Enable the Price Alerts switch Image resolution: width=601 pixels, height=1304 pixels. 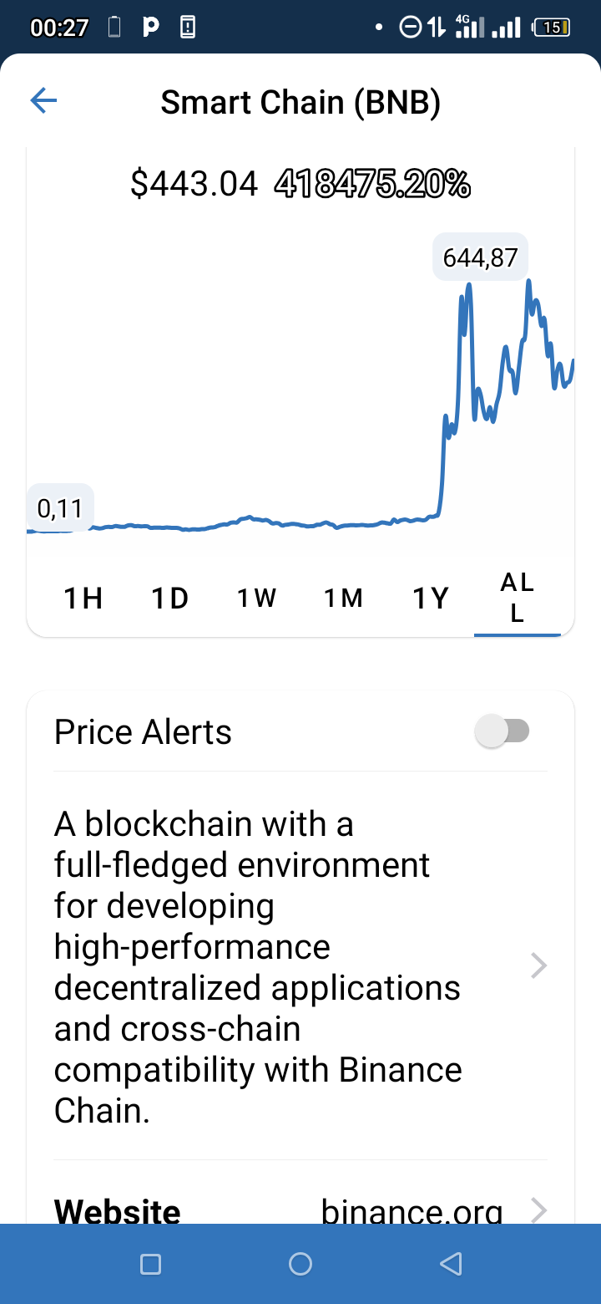click(x=502, y=731)
